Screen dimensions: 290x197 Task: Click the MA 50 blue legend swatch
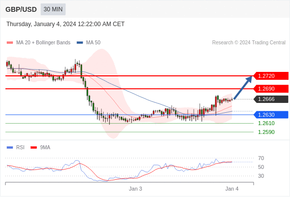80,43
